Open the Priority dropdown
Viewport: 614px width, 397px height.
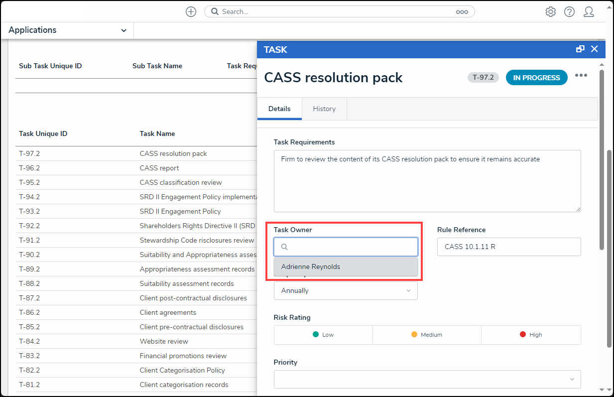427,379
